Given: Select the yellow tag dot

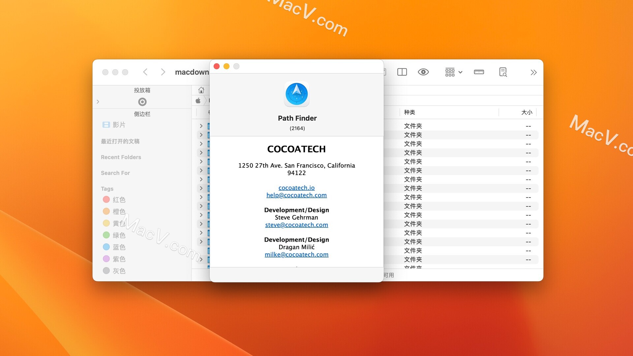Looking at the screenshot, I should click(x=106, y=223).
